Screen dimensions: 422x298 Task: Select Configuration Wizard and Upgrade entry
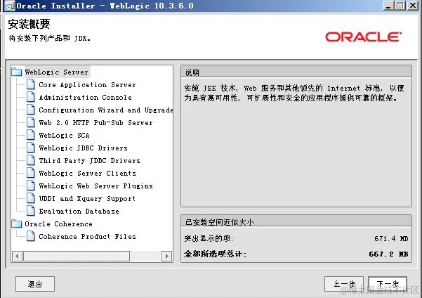105,110
